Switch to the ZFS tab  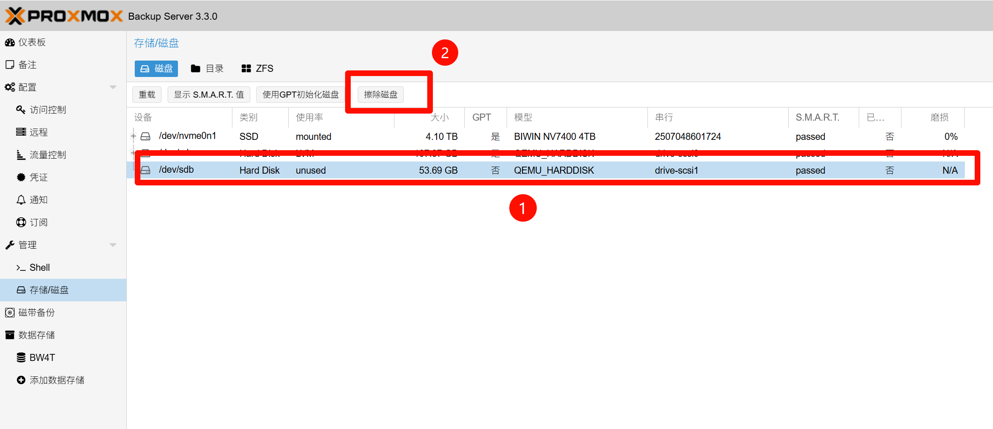coord(257,69)
